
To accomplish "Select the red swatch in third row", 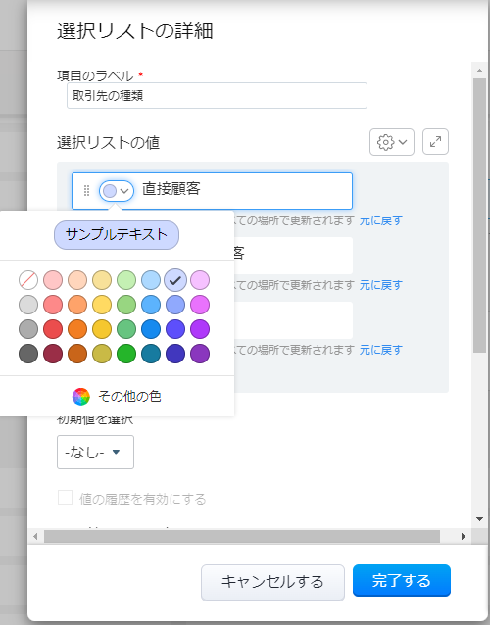I will [x=53, y=329].
